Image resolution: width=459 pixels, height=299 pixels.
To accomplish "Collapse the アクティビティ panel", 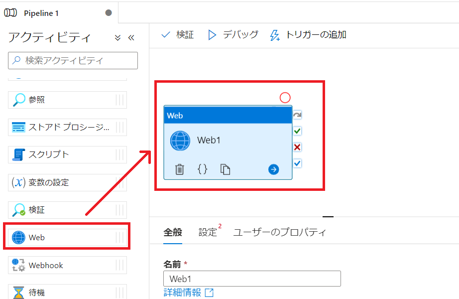I will click(131, 37).
